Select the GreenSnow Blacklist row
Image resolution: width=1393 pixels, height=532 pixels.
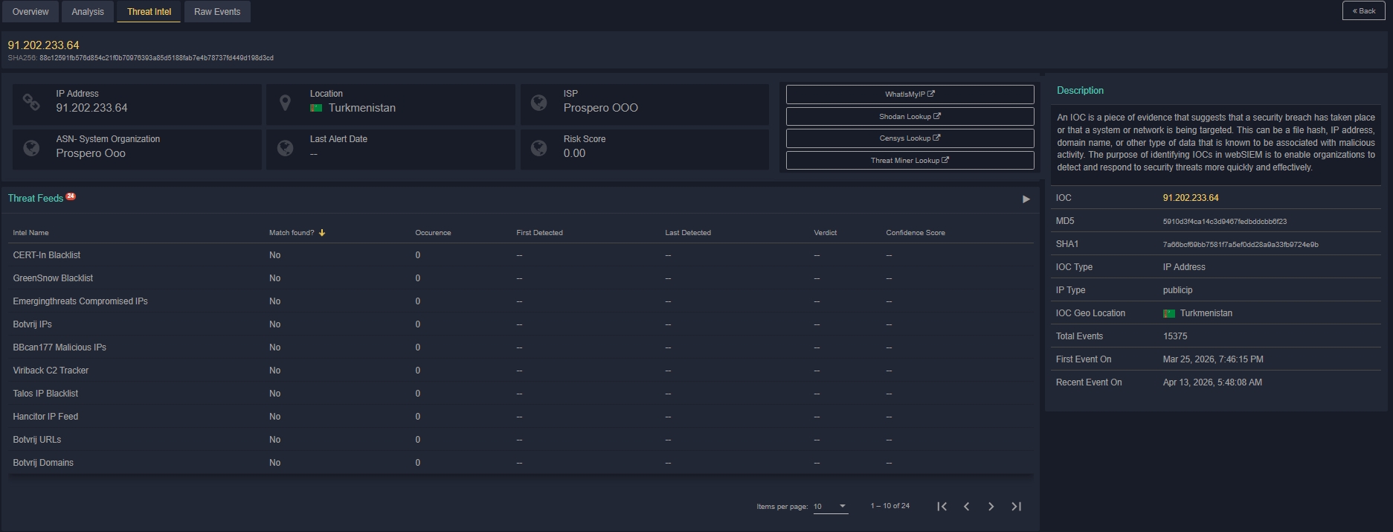point(521,278)
